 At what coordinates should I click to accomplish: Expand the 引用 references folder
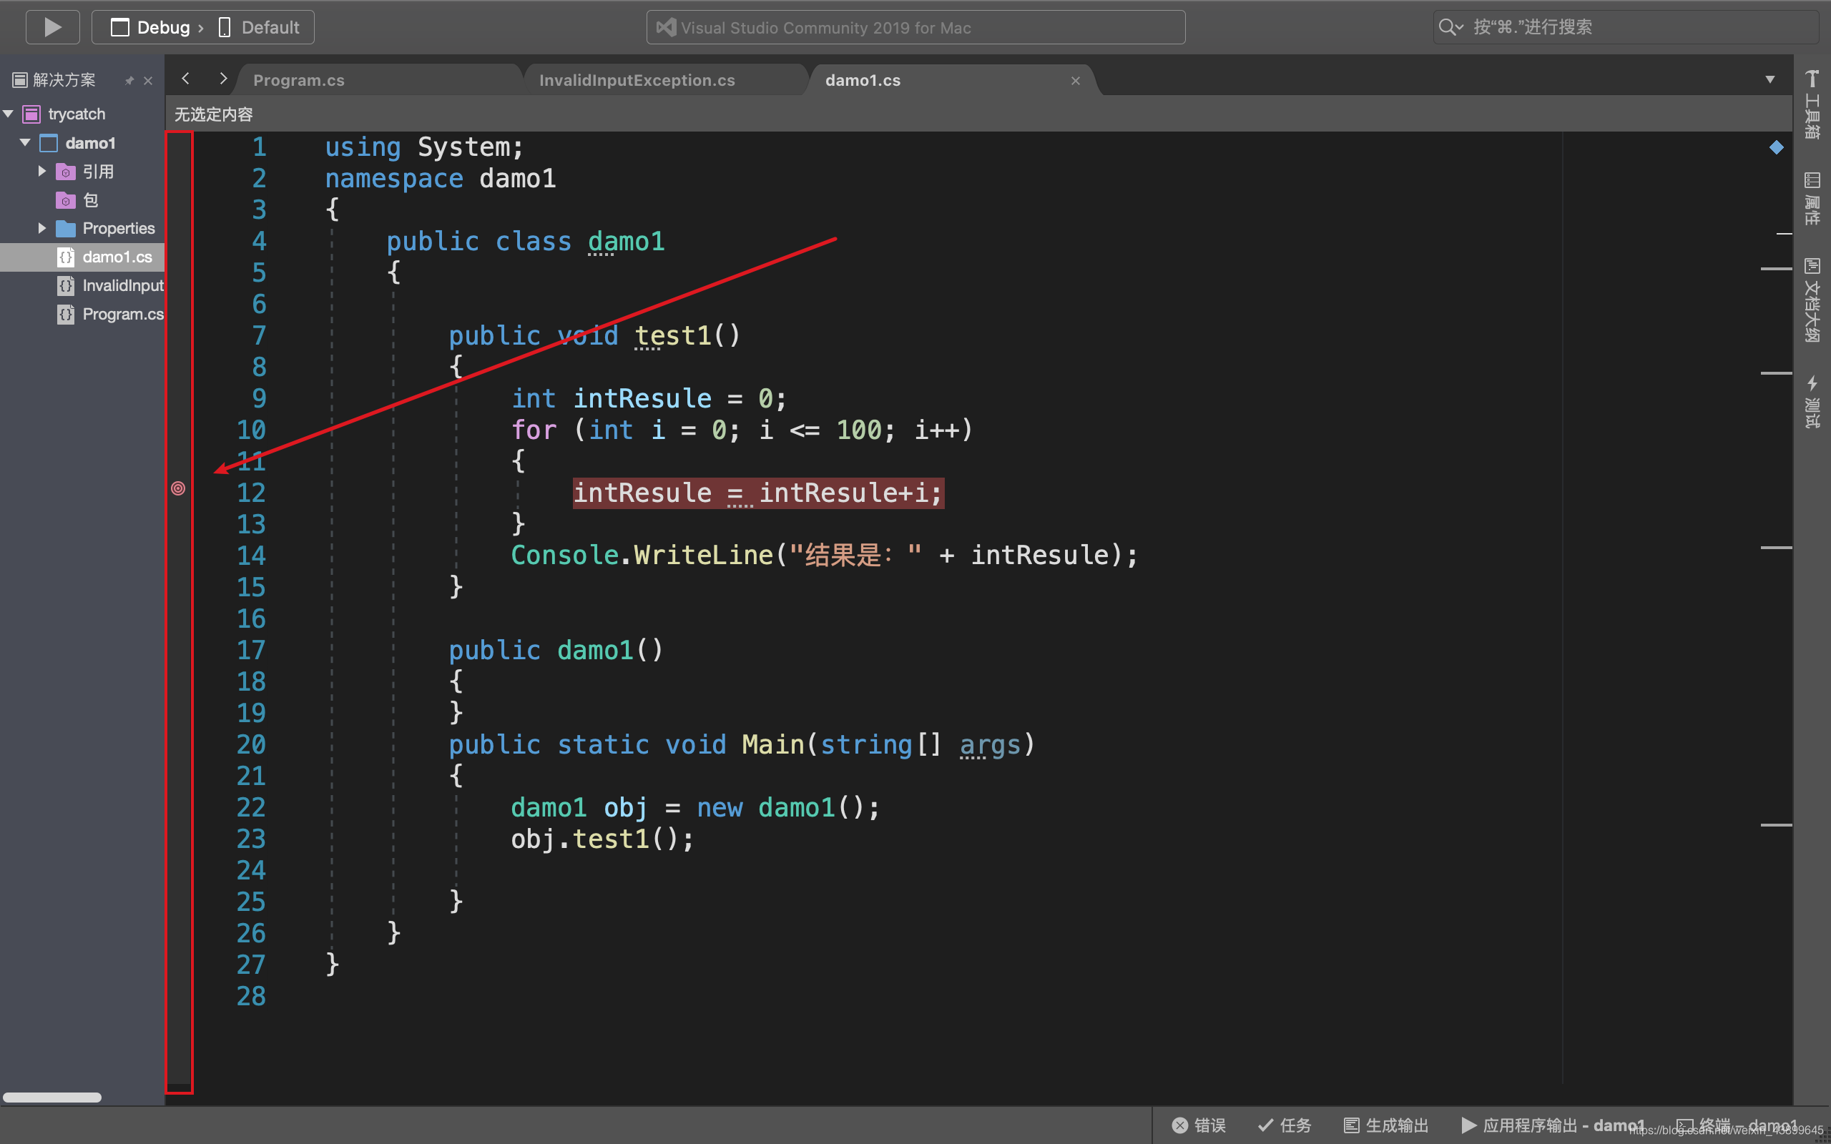click(x=42, y=172)
